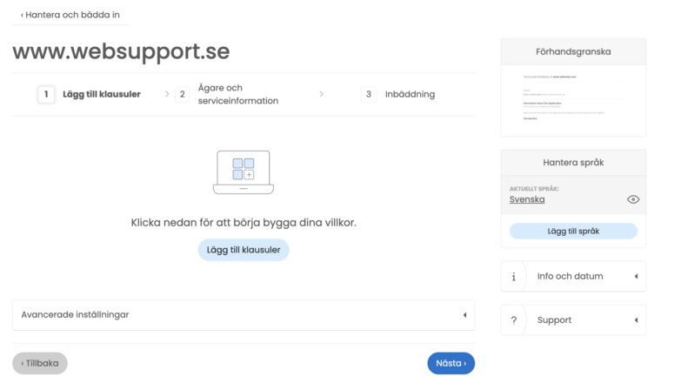Select the Svenska language link
681x390 pixels.
(527, 199)
